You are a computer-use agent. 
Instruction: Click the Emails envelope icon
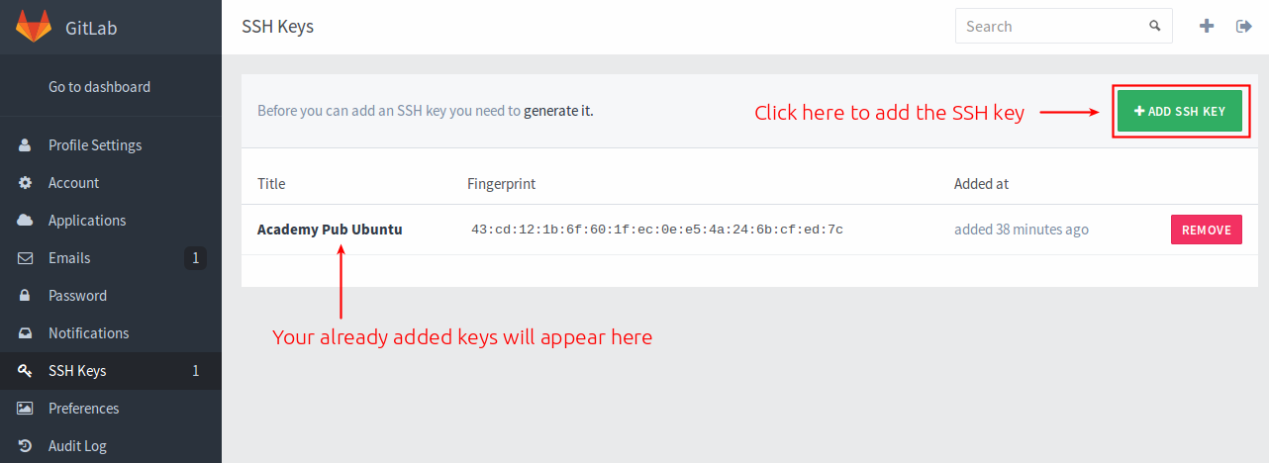26,258
